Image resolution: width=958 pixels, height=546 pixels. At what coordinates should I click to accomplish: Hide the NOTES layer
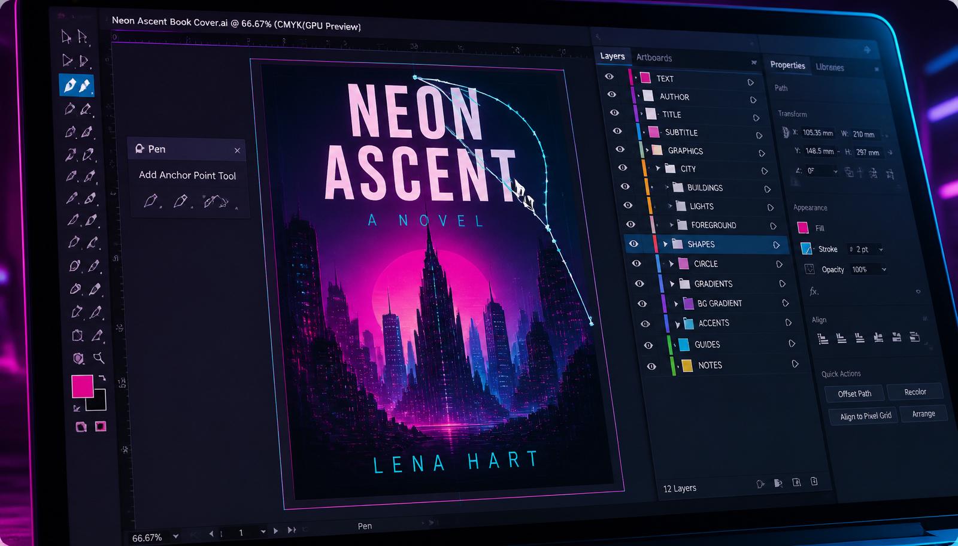(x=651, y=366)
